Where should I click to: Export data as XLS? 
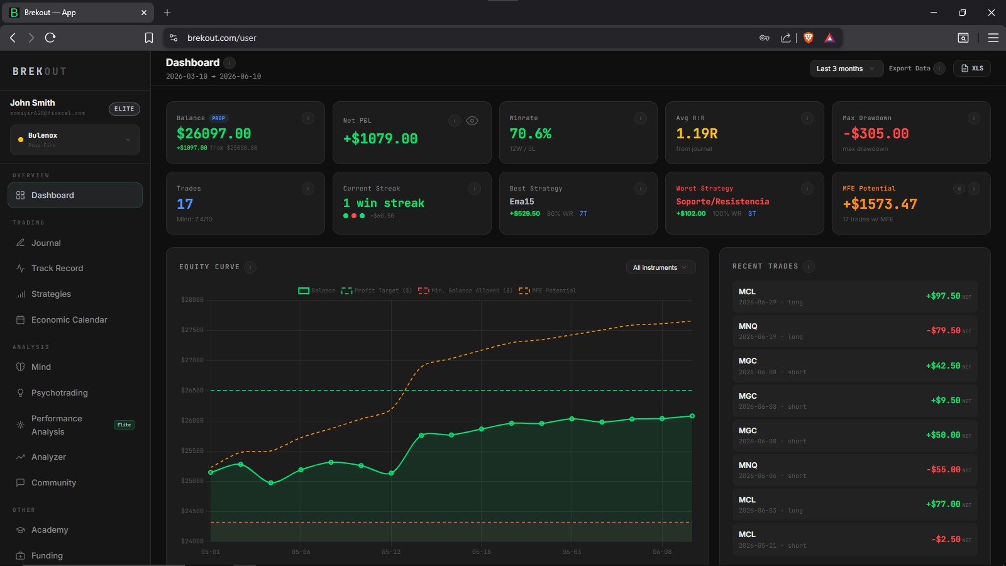click(x=972, y=69)
